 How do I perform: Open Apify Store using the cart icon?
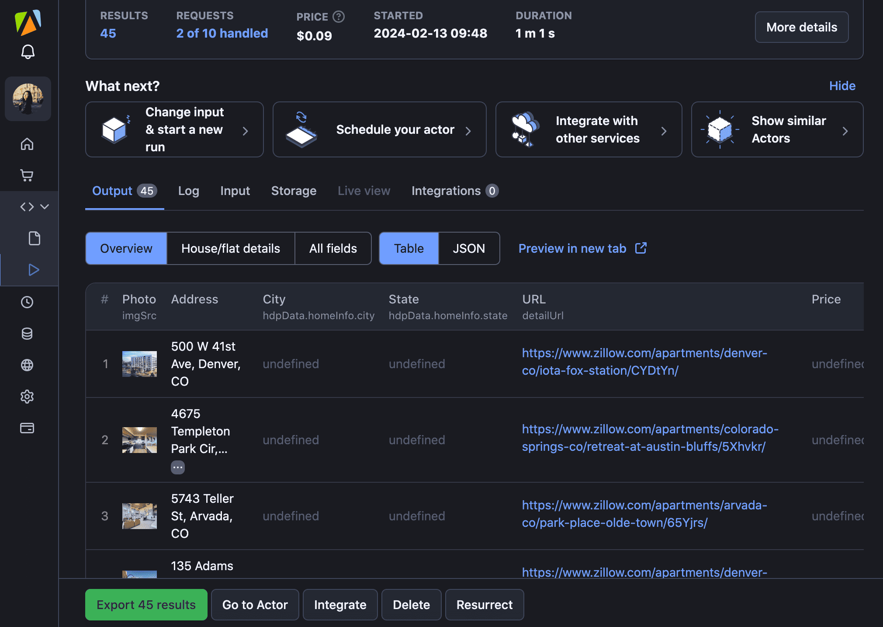(28, 175)
